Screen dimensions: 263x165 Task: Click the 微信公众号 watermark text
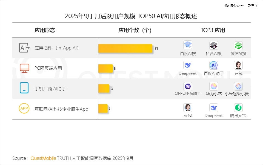click(x=241, y=5)
